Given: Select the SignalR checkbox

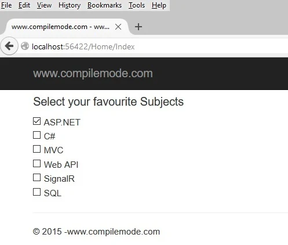Looking at the screenshot, I should coord(37,178).
